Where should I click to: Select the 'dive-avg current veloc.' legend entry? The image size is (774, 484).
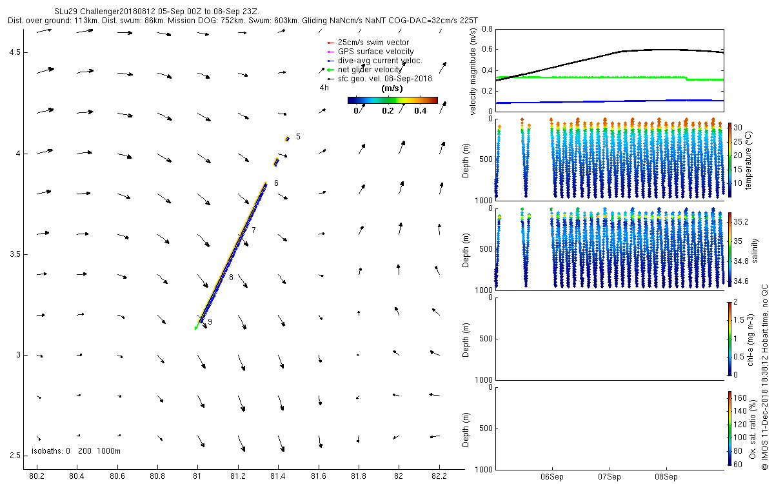tap(380, 61)
